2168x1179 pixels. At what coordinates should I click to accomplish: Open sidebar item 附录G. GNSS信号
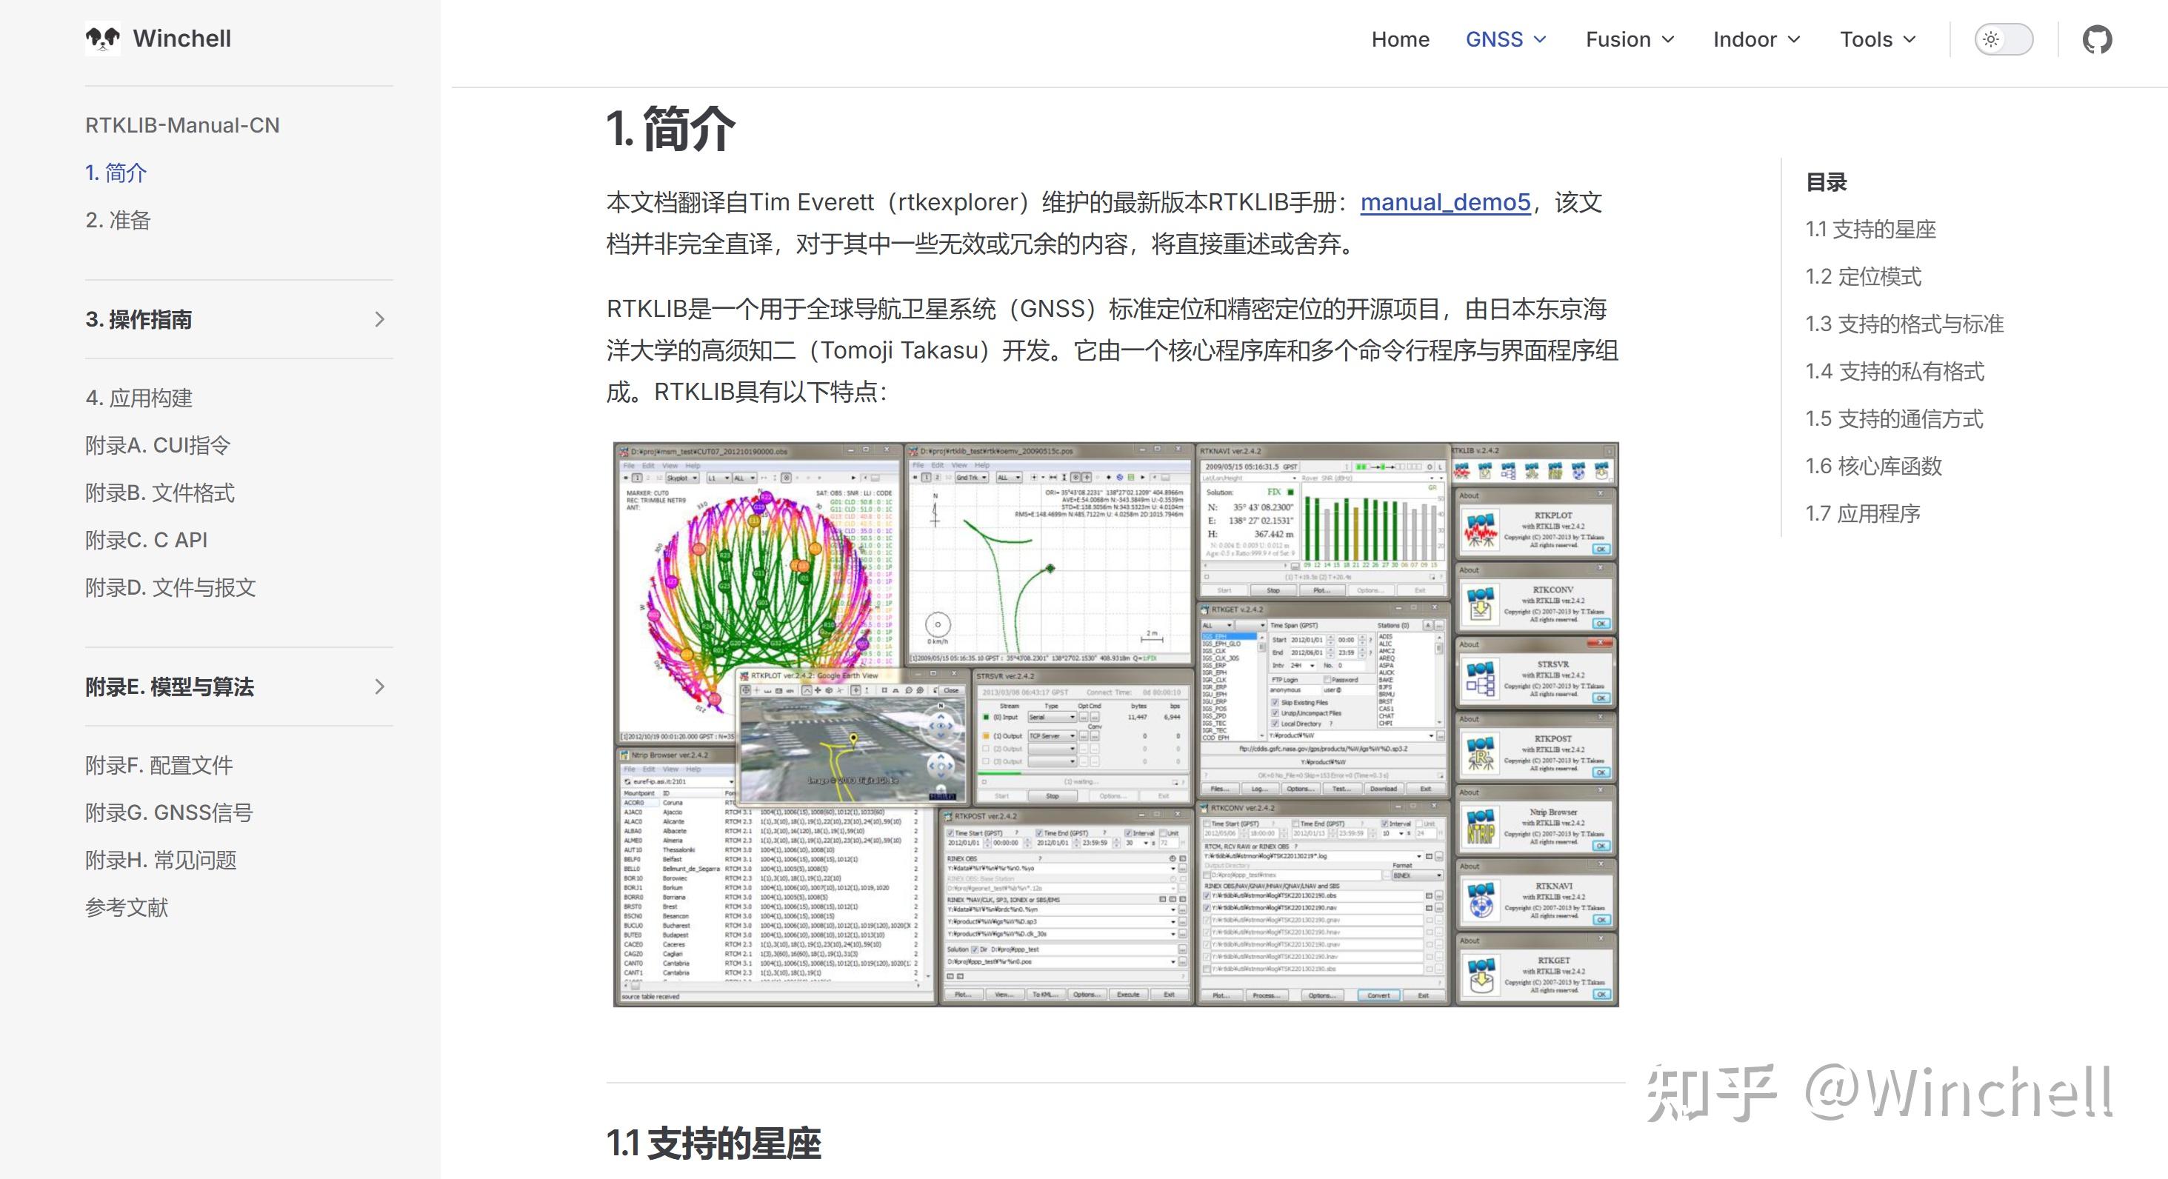tap(169, 813)
